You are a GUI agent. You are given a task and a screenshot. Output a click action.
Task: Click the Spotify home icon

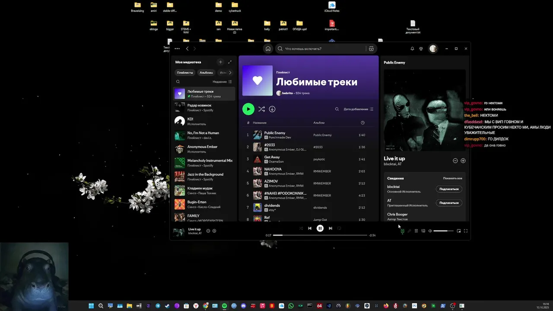click(x=268, y=49)
